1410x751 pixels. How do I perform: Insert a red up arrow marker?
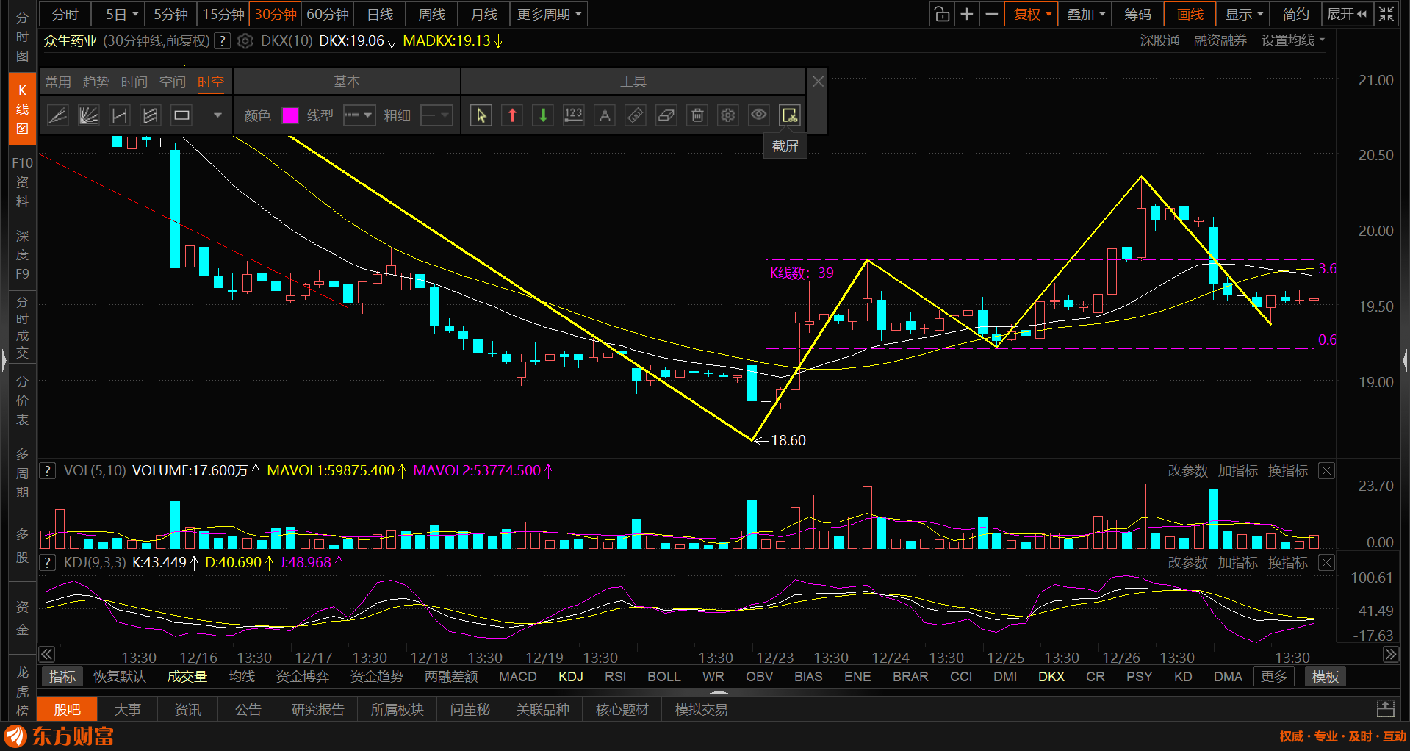click(512, 115)
